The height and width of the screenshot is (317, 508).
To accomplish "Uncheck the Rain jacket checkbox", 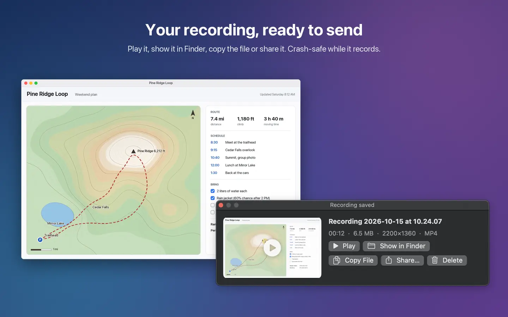I will pyautogui.click(x=213, y=198).
